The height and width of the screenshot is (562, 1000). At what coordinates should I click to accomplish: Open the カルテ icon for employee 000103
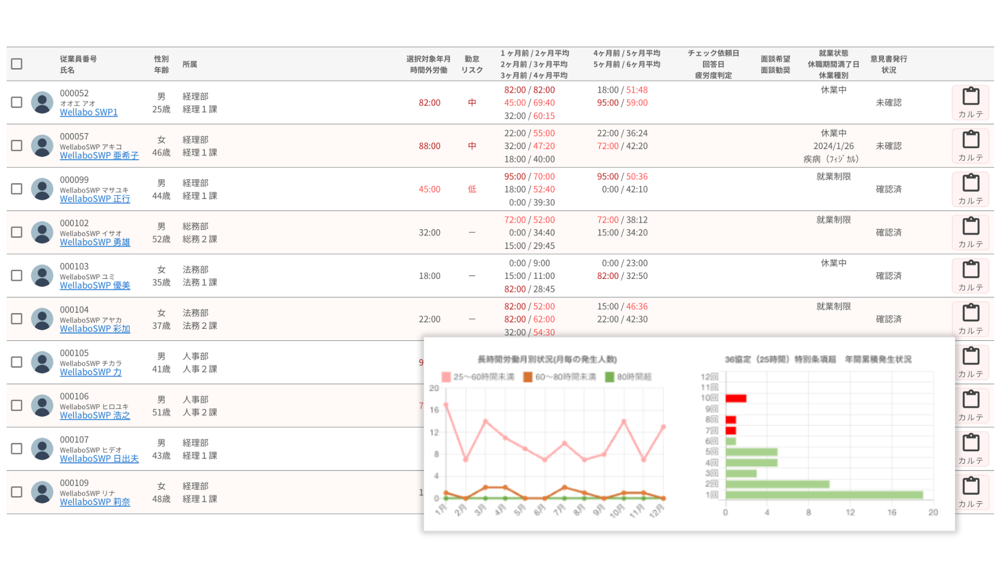tap(970, 276)
